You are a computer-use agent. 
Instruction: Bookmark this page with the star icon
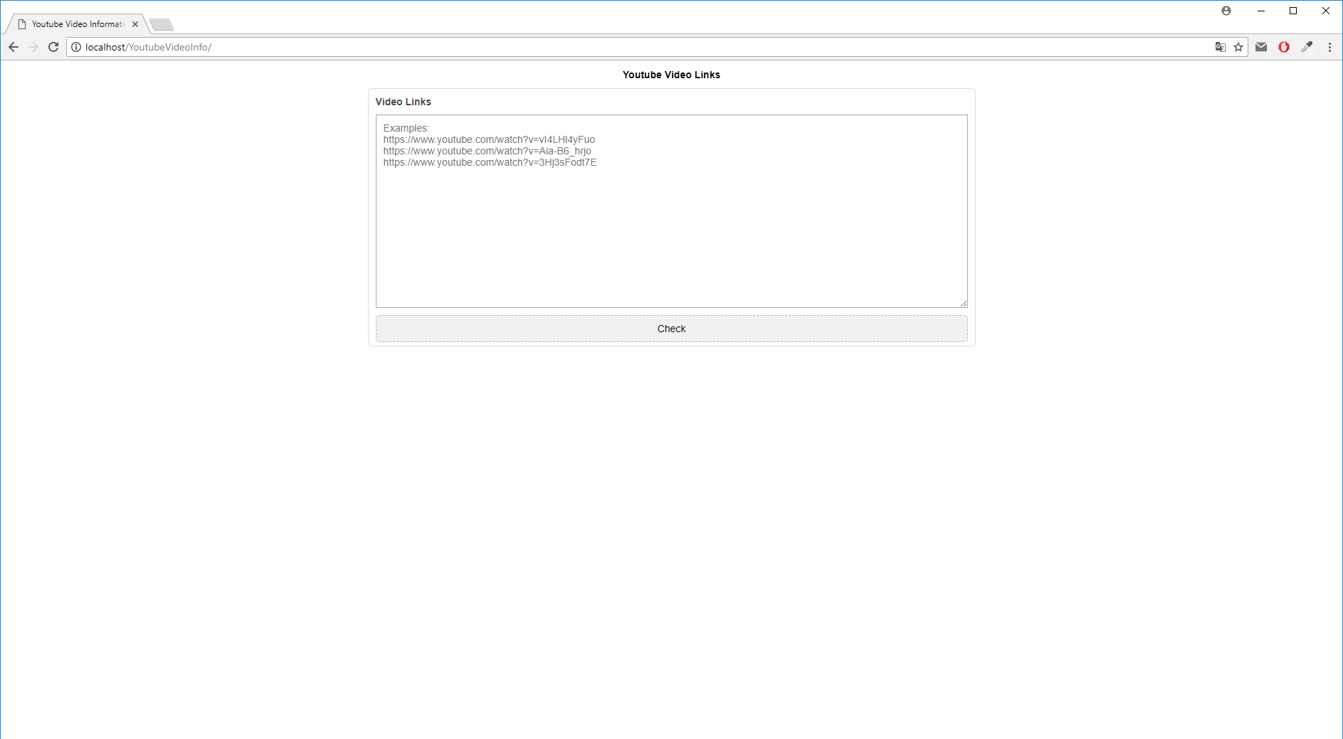coord(1238,47)
